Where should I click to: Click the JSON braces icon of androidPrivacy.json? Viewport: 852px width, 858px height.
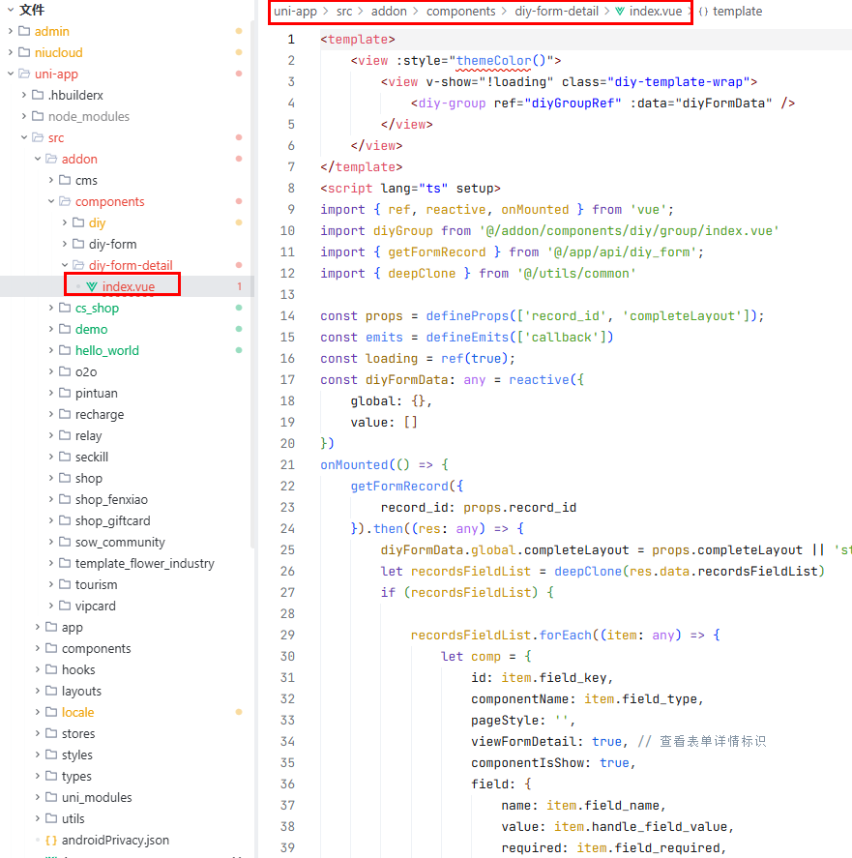tap(51, 840)
